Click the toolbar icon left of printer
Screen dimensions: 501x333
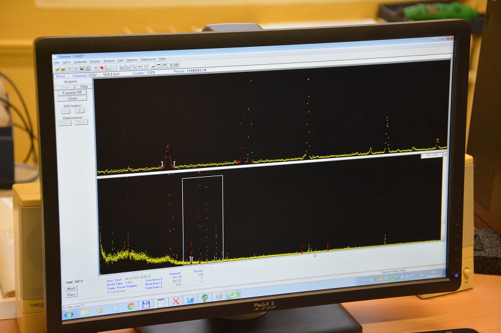170,65
